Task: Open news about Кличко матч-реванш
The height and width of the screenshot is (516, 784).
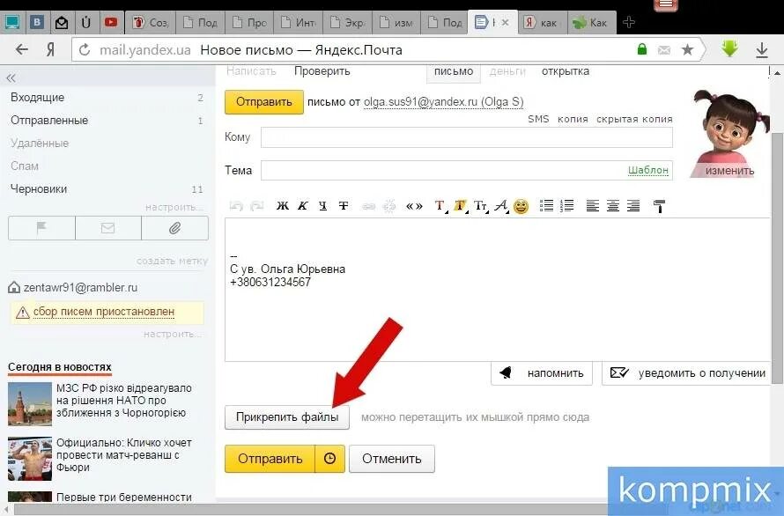Action: [124, 455]
